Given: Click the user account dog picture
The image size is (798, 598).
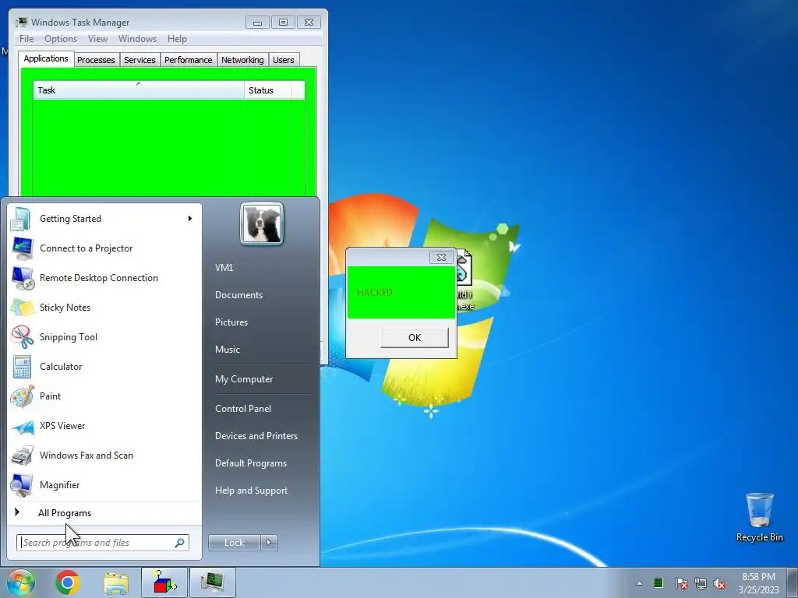Looking at the screenshot, I should [x=262, y=223].
